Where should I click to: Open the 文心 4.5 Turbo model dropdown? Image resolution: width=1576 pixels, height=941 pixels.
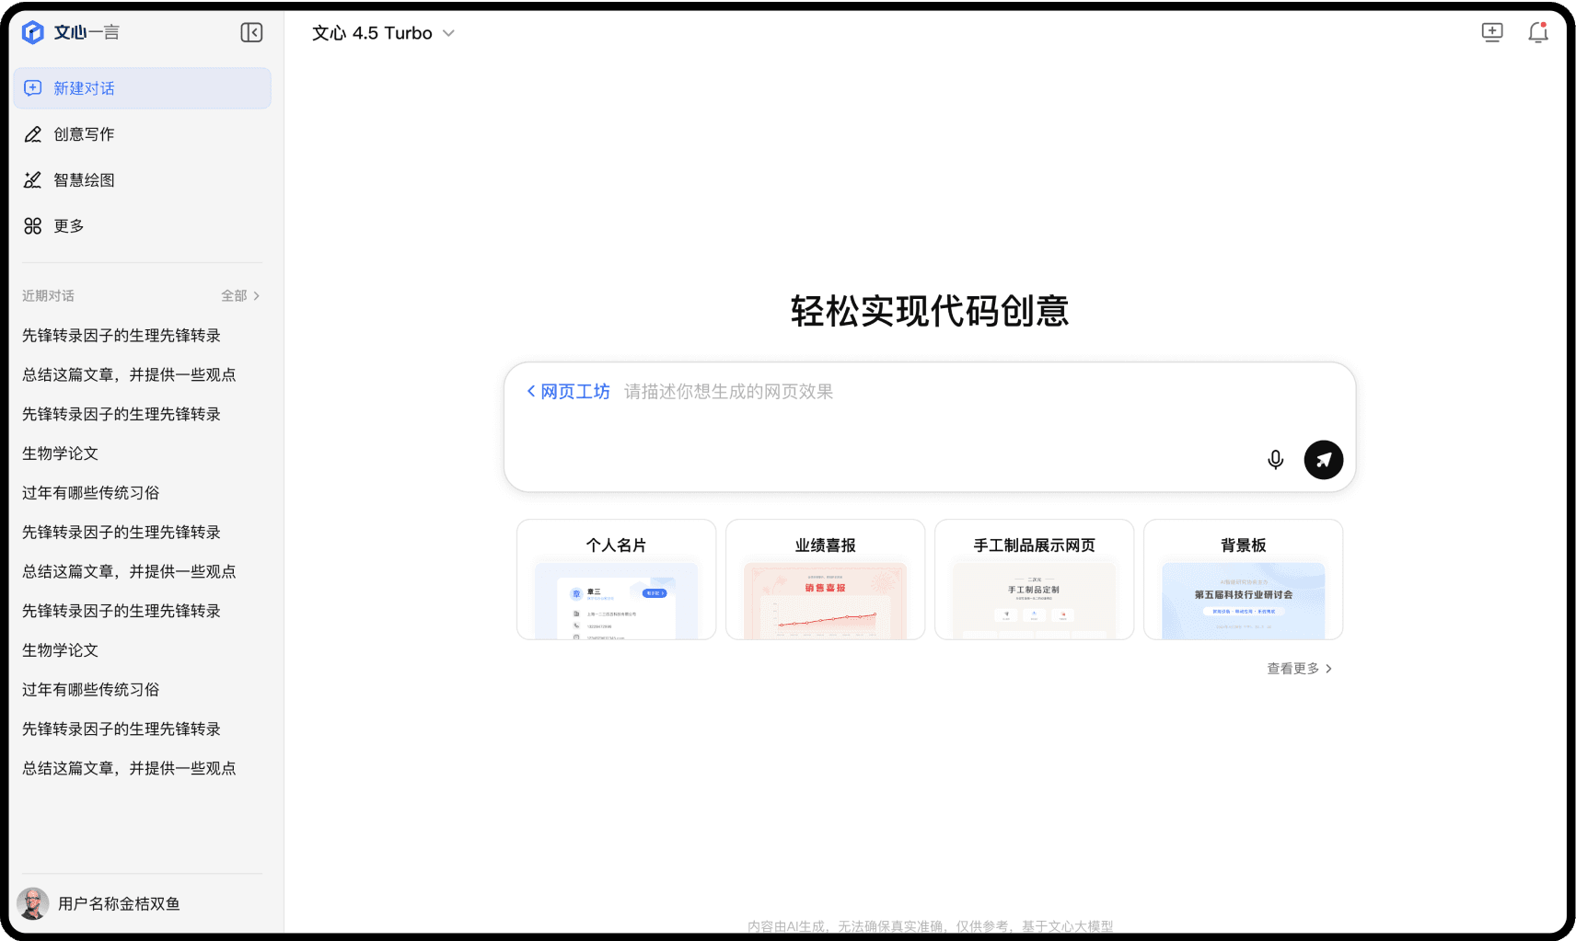click(383, 33)
